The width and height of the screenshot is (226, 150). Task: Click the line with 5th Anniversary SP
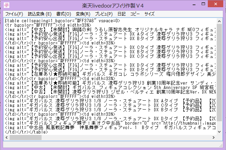point(110,88)
